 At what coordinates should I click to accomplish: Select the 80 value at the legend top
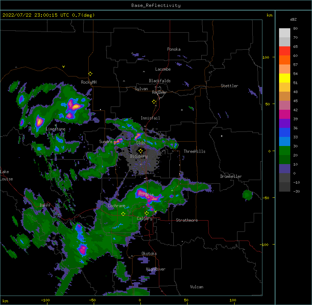(295, 29)
